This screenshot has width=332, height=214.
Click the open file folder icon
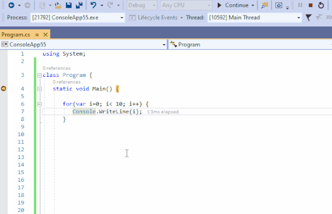pyautogui.click(x=58, y=5)
